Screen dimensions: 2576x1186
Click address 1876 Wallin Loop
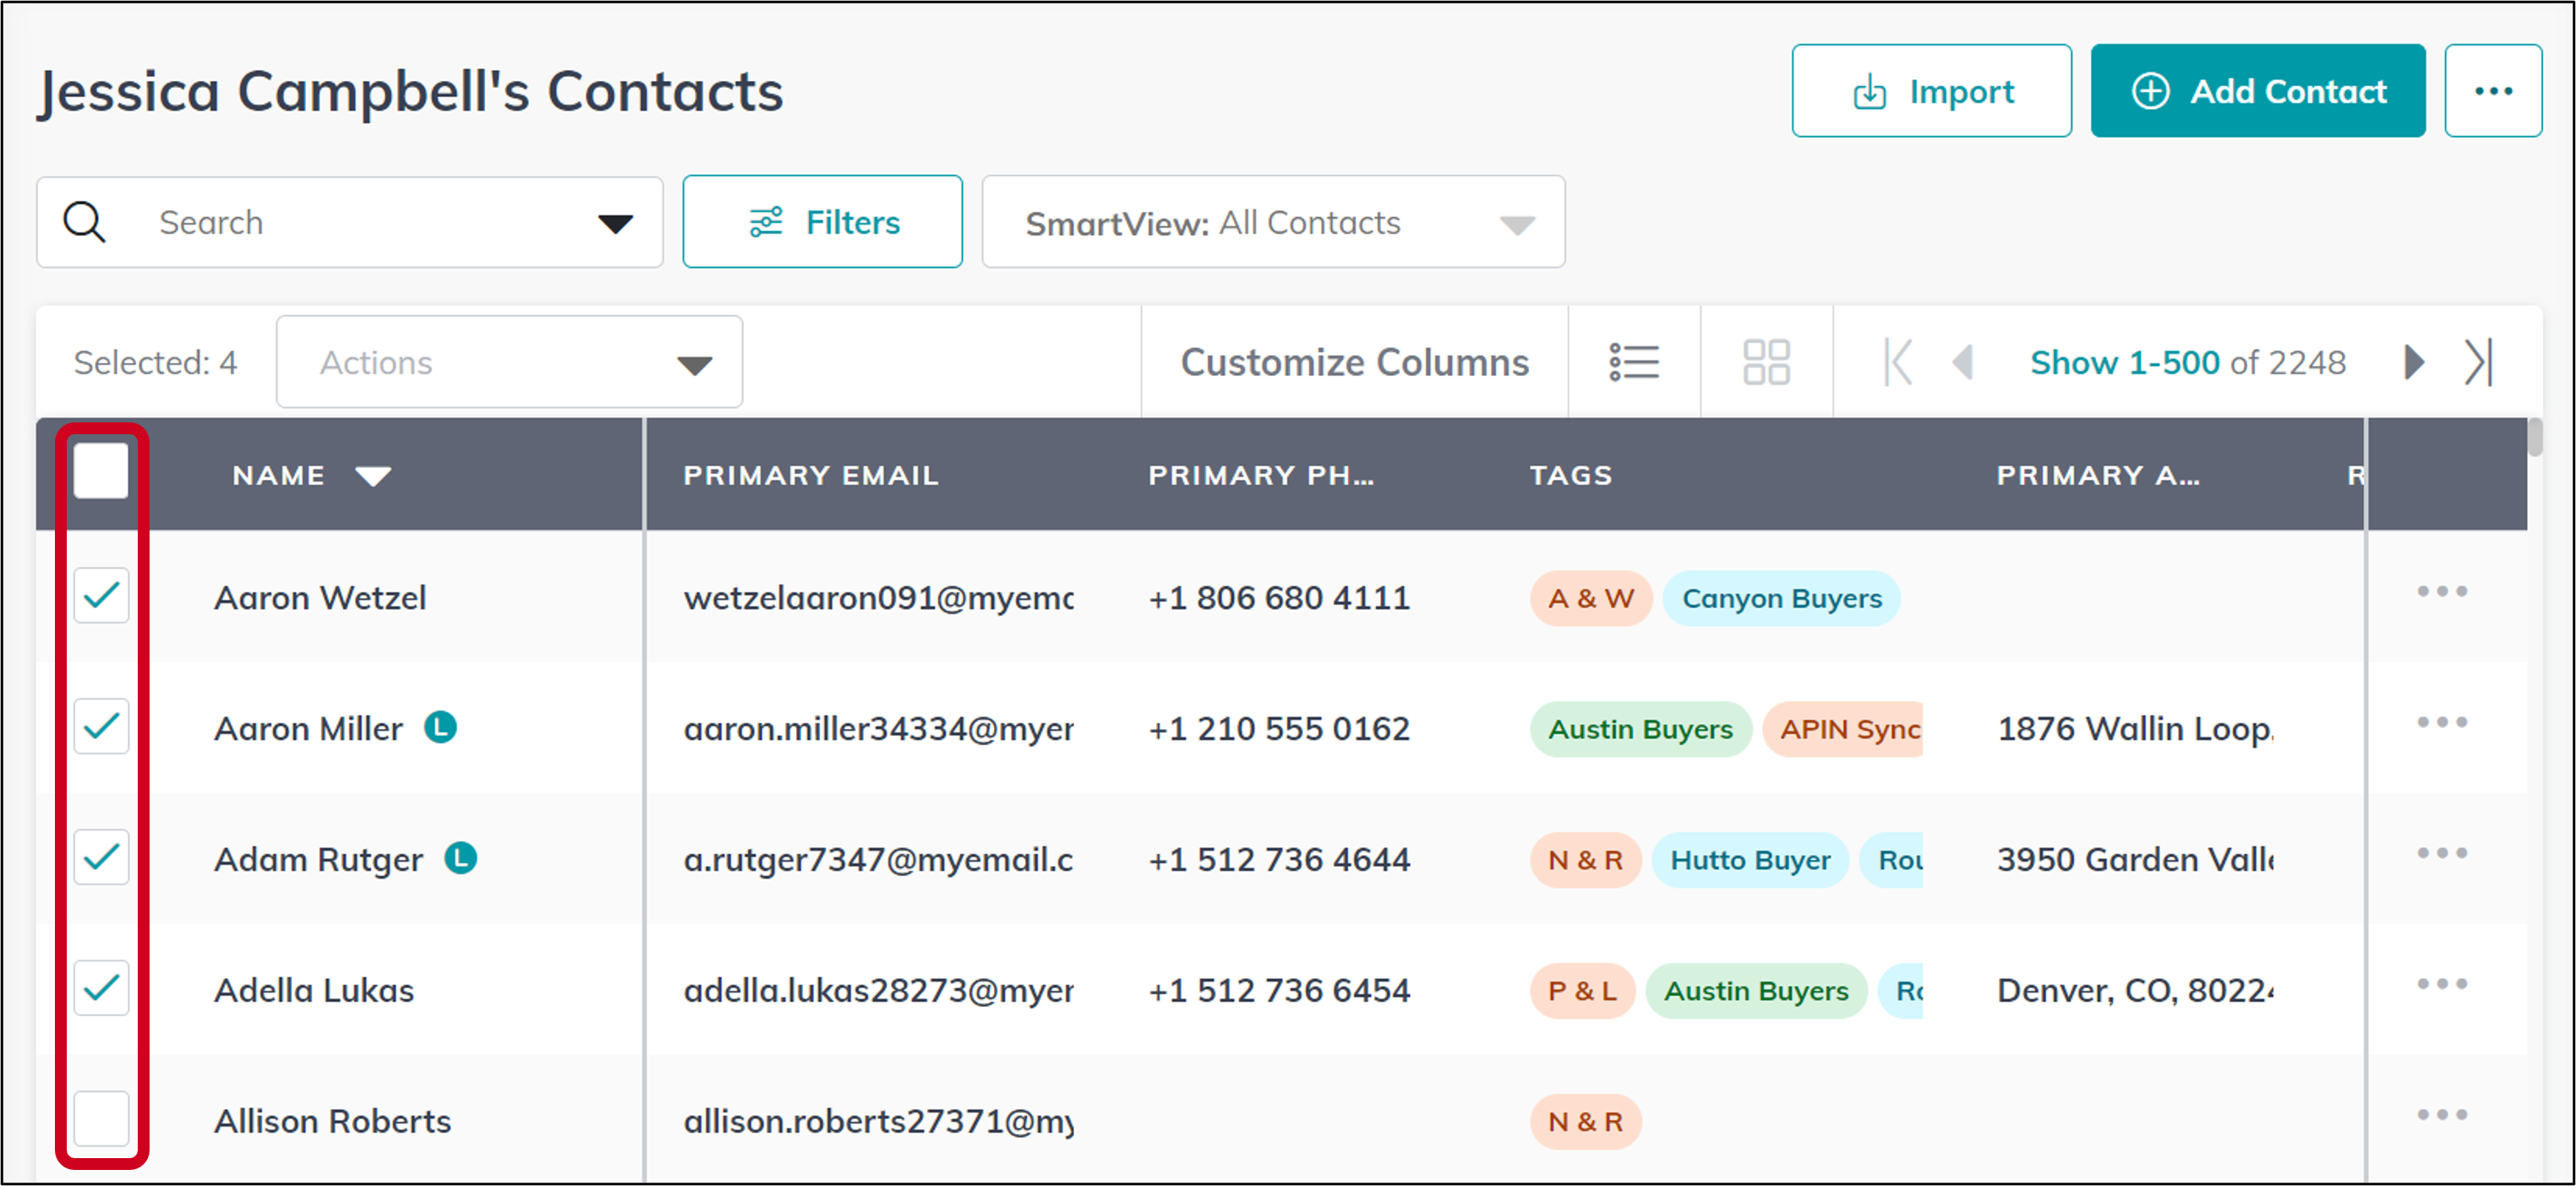[2135, 728]
